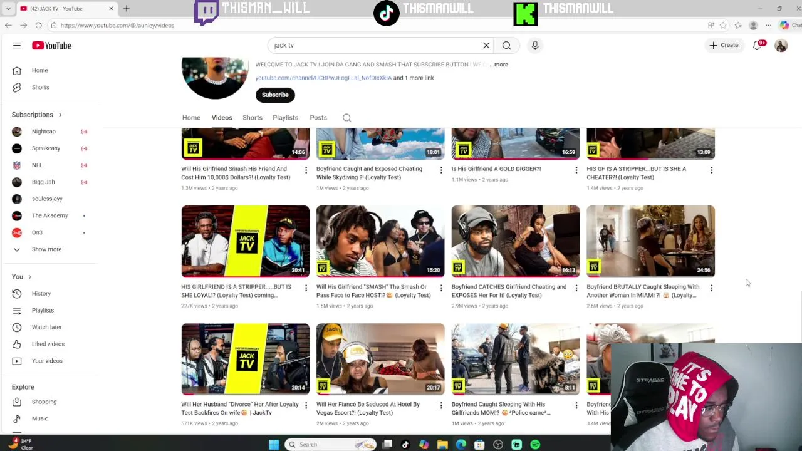Open Sleeping With Girlfriends MOM thumbnail
Screen dimensions: 802x451
click(x=516, y=359)
